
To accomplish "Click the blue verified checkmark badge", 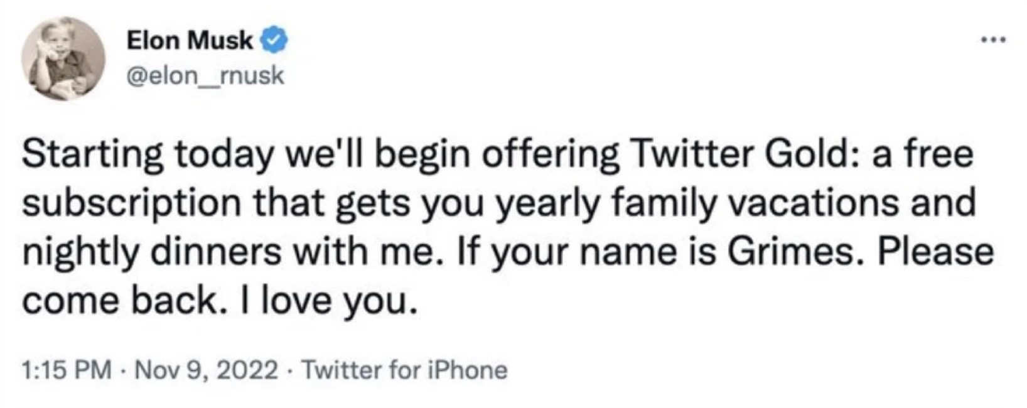I will click(274, 41).
